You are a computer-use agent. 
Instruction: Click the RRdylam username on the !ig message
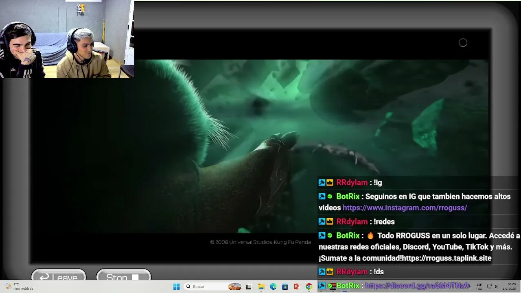pyautogui.click(x=352, y=183)
